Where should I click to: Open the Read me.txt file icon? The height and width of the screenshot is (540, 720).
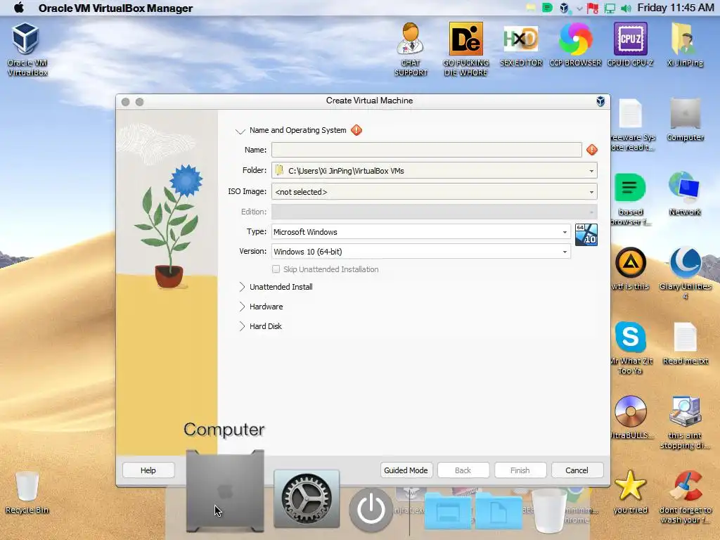[685, 343]
